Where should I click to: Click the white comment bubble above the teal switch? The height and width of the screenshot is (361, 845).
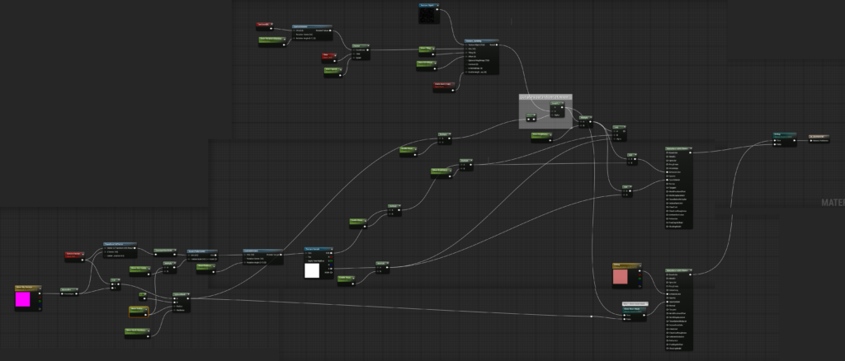(x=635, y=304)
